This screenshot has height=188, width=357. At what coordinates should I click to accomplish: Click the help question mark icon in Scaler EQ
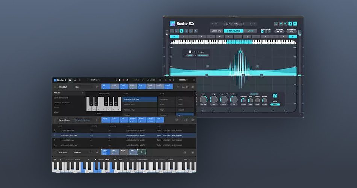point(290,23)
